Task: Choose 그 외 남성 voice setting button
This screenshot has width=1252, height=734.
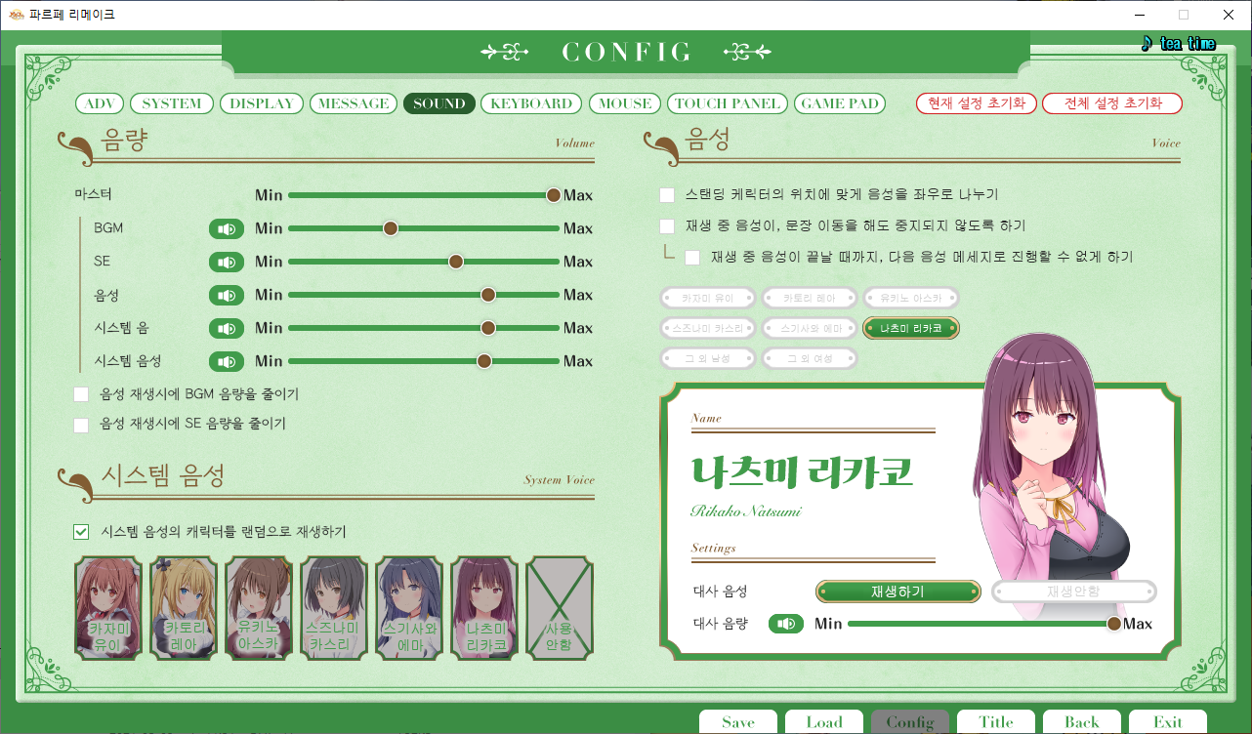Action: click(x=708, y=358)
